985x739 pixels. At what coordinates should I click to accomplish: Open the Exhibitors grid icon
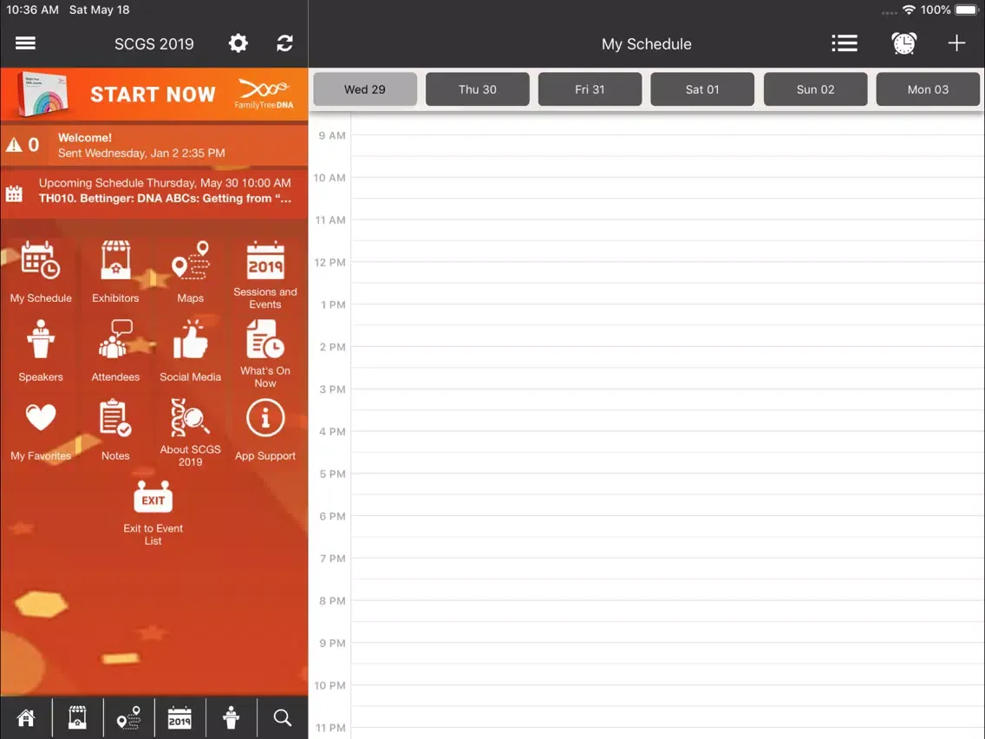[x=115, y=272]
